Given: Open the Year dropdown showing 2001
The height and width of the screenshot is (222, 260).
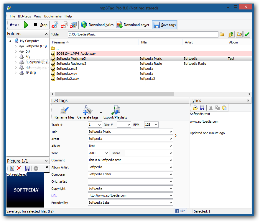Looking at the screenshot, I should 107,153.
